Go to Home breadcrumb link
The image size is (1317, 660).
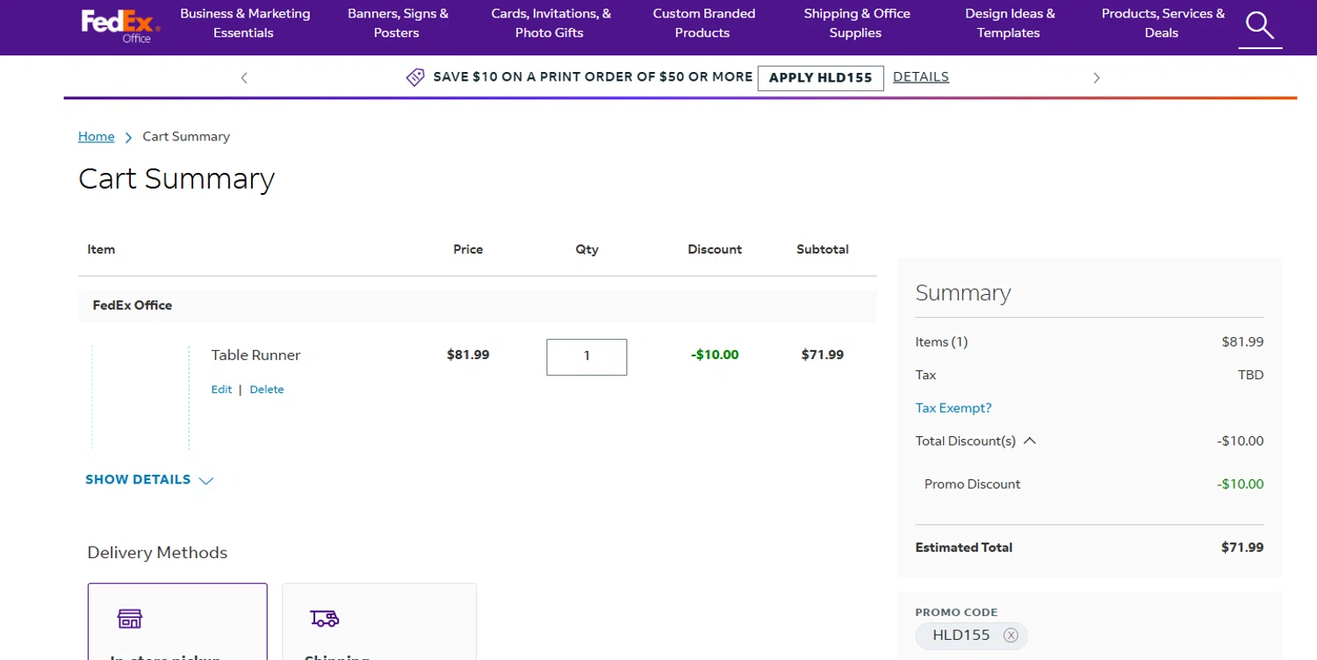click(97, 136)
